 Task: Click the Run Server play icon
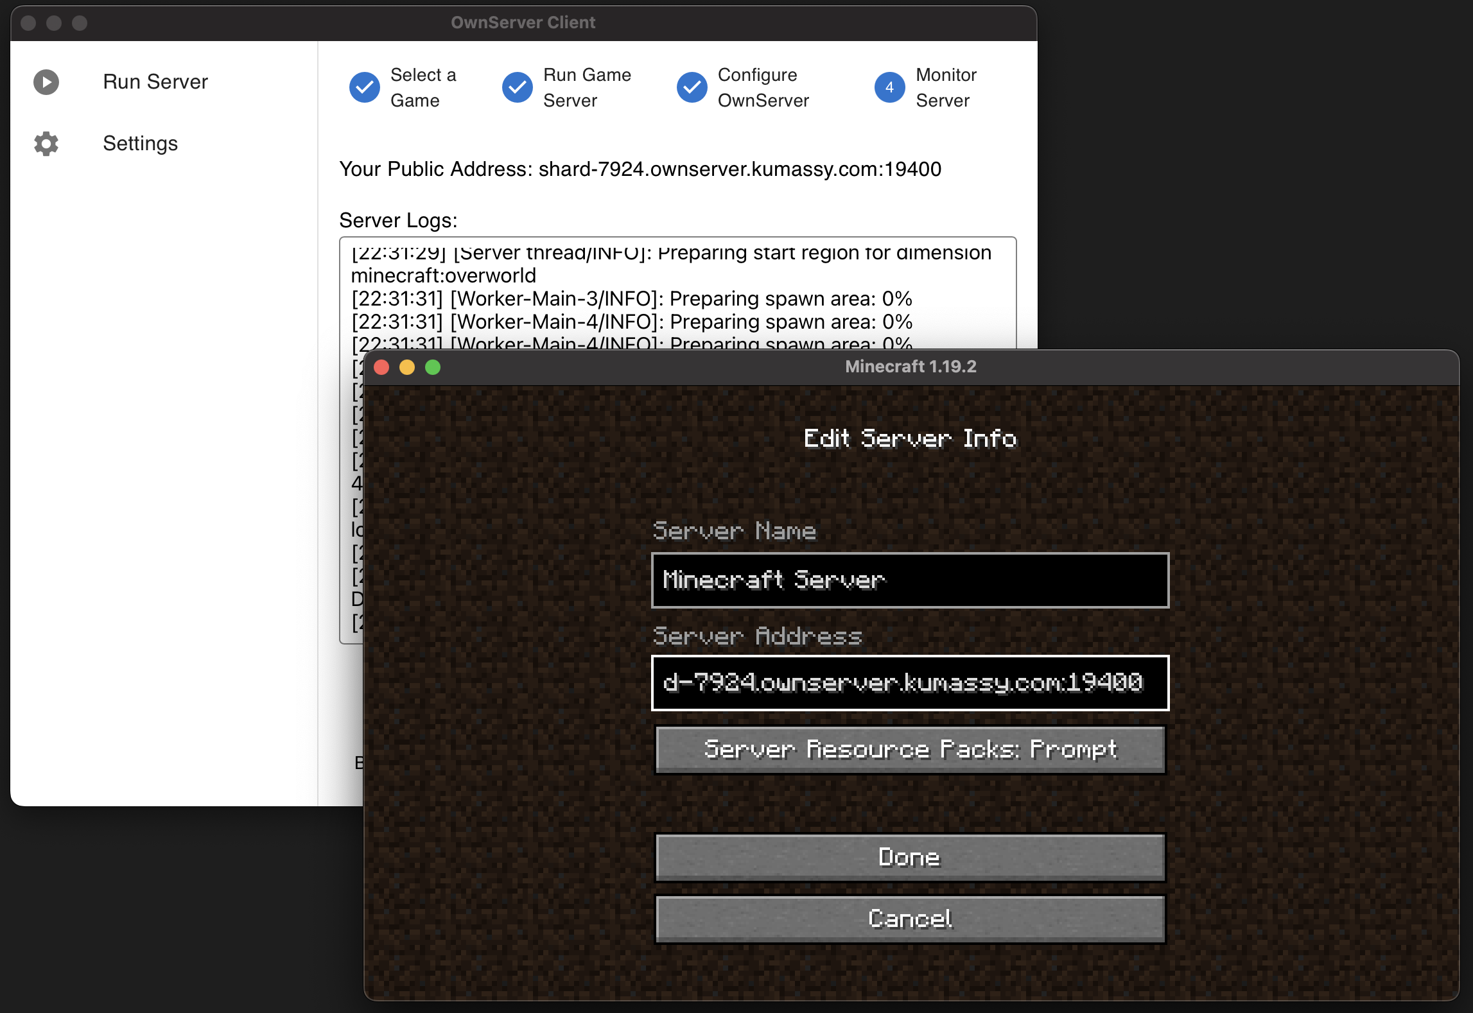46,82
